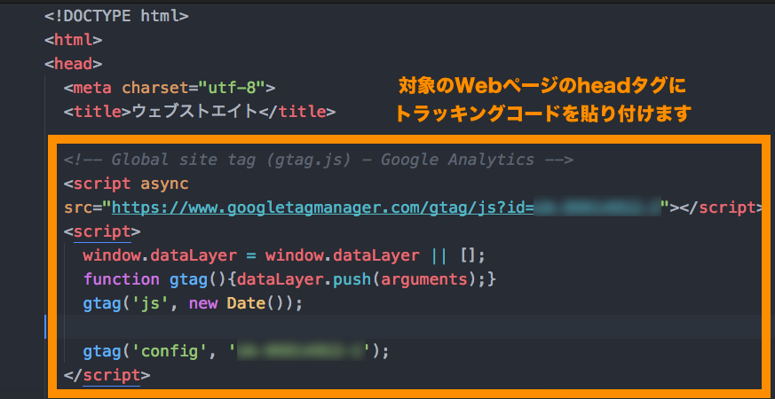Click blurred ID in script src URL
This screenshot has width=775, height=399.
[x=597, y=207]
